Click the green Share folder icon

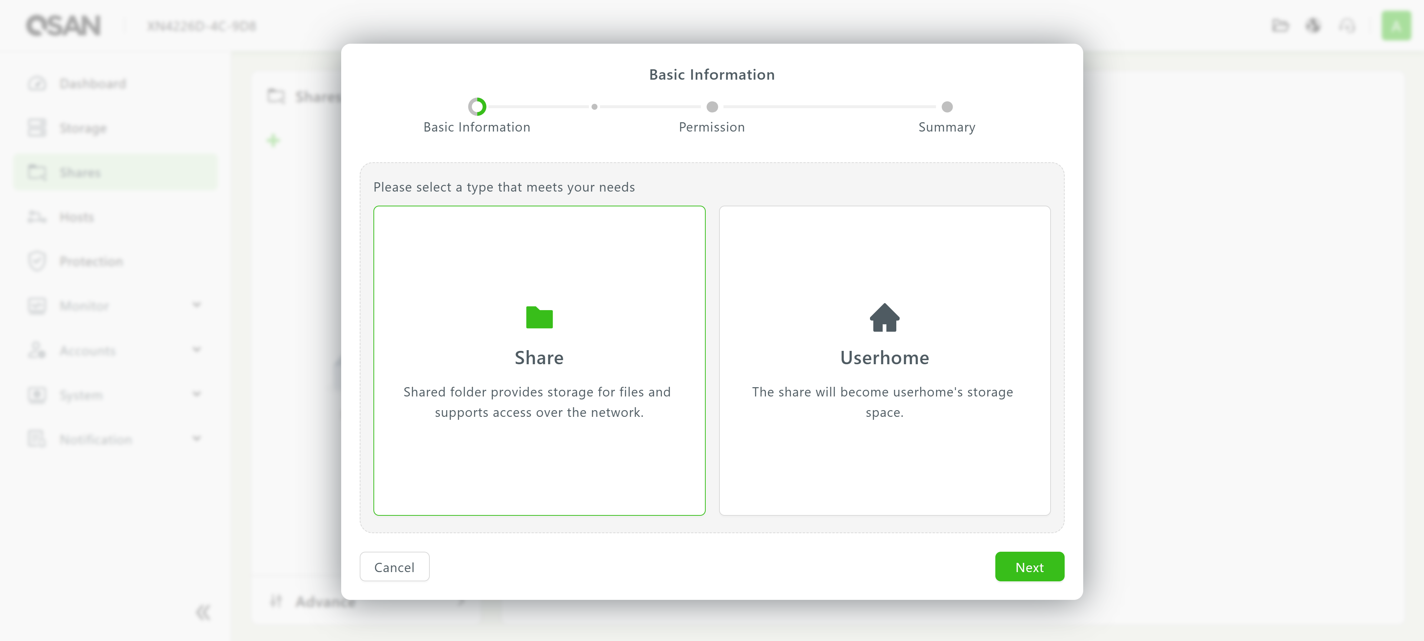(x=539, y=318)
